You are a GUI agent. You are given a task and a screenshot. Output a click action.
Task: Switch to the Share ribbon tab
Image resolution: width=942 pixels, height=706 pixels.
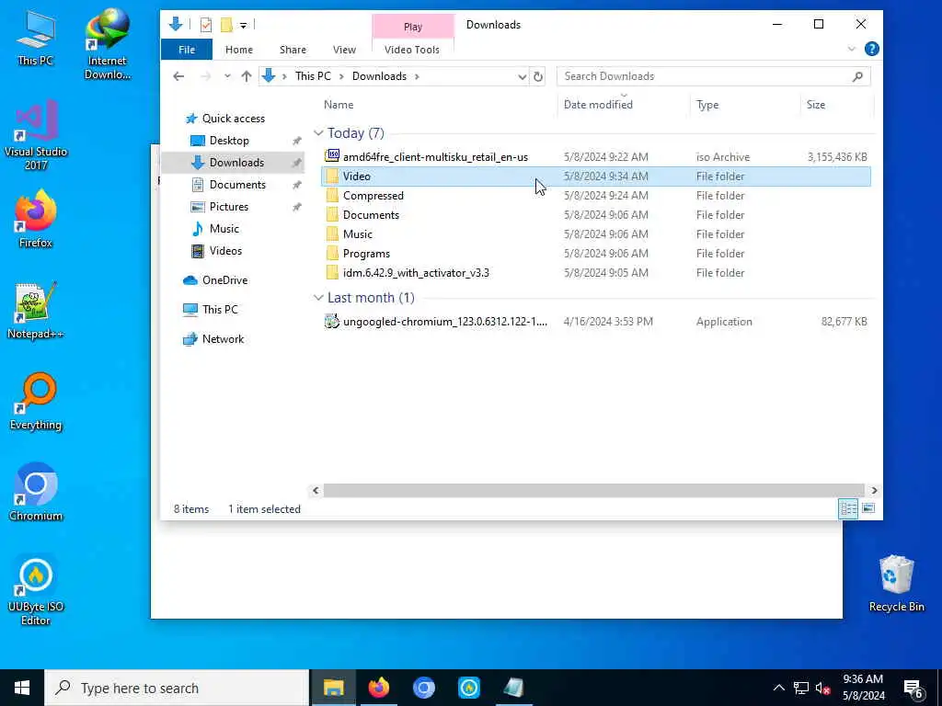(x=293, y=50)
